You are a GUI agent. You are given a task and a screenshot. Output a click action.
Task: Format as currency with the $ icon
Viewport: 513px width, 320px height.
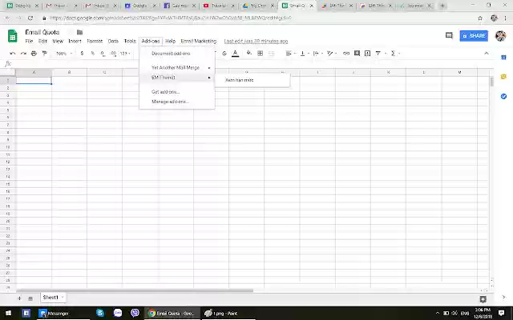[82, 54]
